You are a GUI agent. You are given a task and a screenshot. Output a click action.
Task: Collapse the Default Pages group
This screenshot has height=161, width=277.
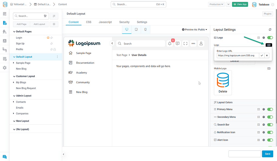point(14,32)
